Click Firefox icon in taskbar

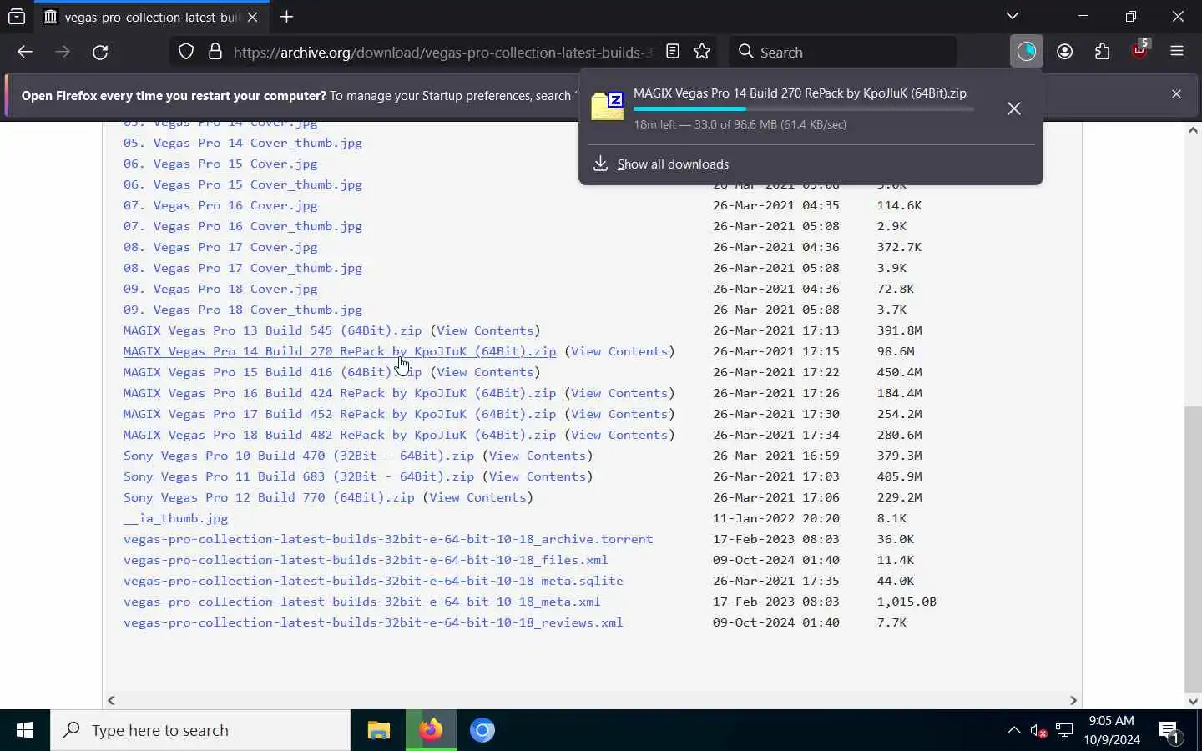click(x=431, y=730)
